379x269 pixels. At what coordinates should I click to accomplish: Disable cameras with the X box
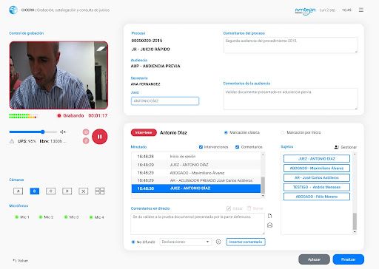click(x=84, y=191)
